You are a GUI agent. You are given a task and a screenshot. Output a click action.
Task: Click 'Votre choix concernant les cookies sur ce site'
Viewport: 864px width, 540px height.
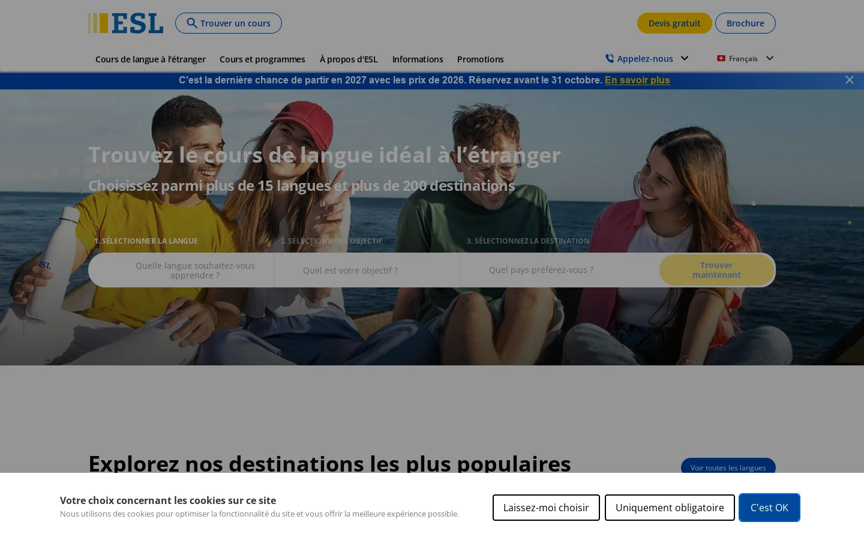pos(168,500)
